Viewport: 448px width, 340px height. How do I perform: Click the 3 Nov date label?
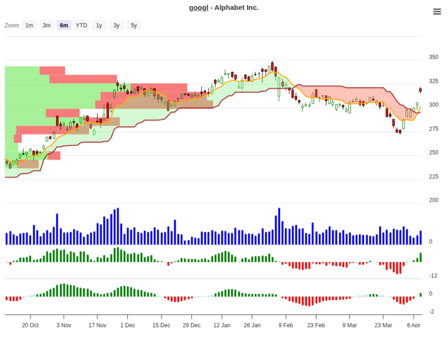pos(64,325)
